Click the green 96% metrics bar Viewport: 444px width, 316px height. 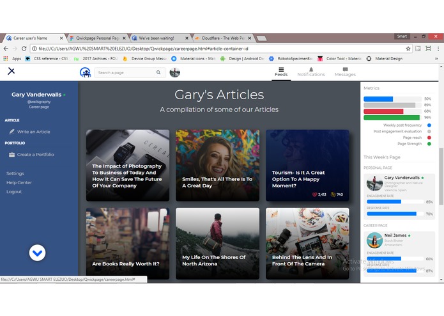tap(392, 118)
